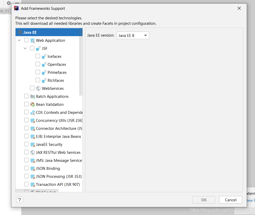Tick the Transaction API checkbox
This screenshot has width=255, height=215.
(x=26, y=184)
